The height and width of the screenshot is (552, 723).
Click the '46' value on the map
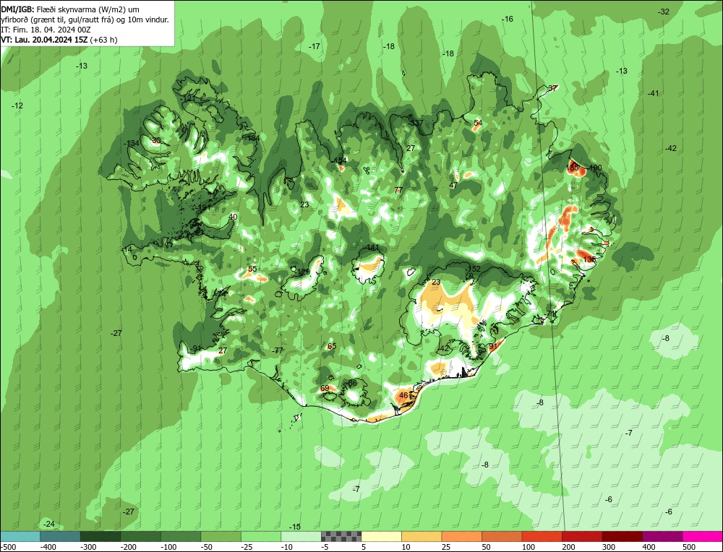pos(403,395)
